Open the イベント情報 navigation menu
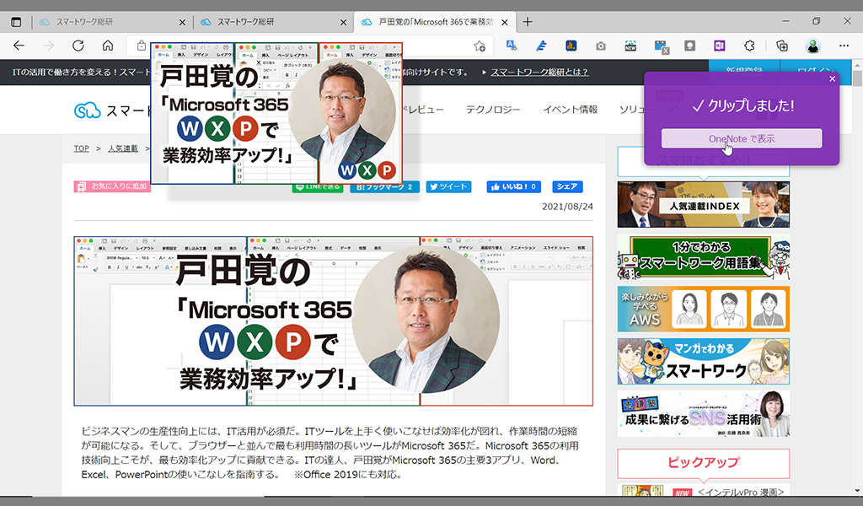863x506 pixels. (x=570, y=110)
